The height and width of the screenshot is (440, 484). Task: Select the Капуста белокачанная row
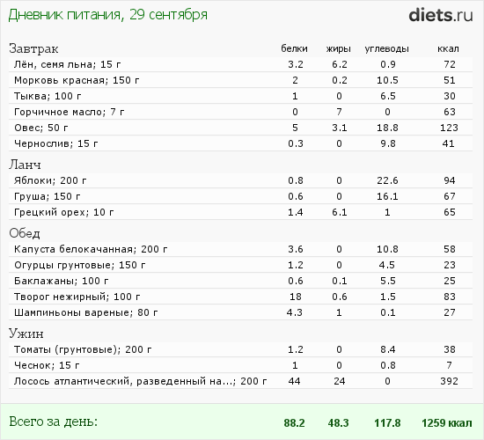[x=240, y=249]
